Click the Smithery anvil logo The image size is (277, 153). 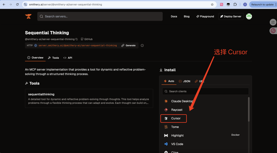click(28, 16)
